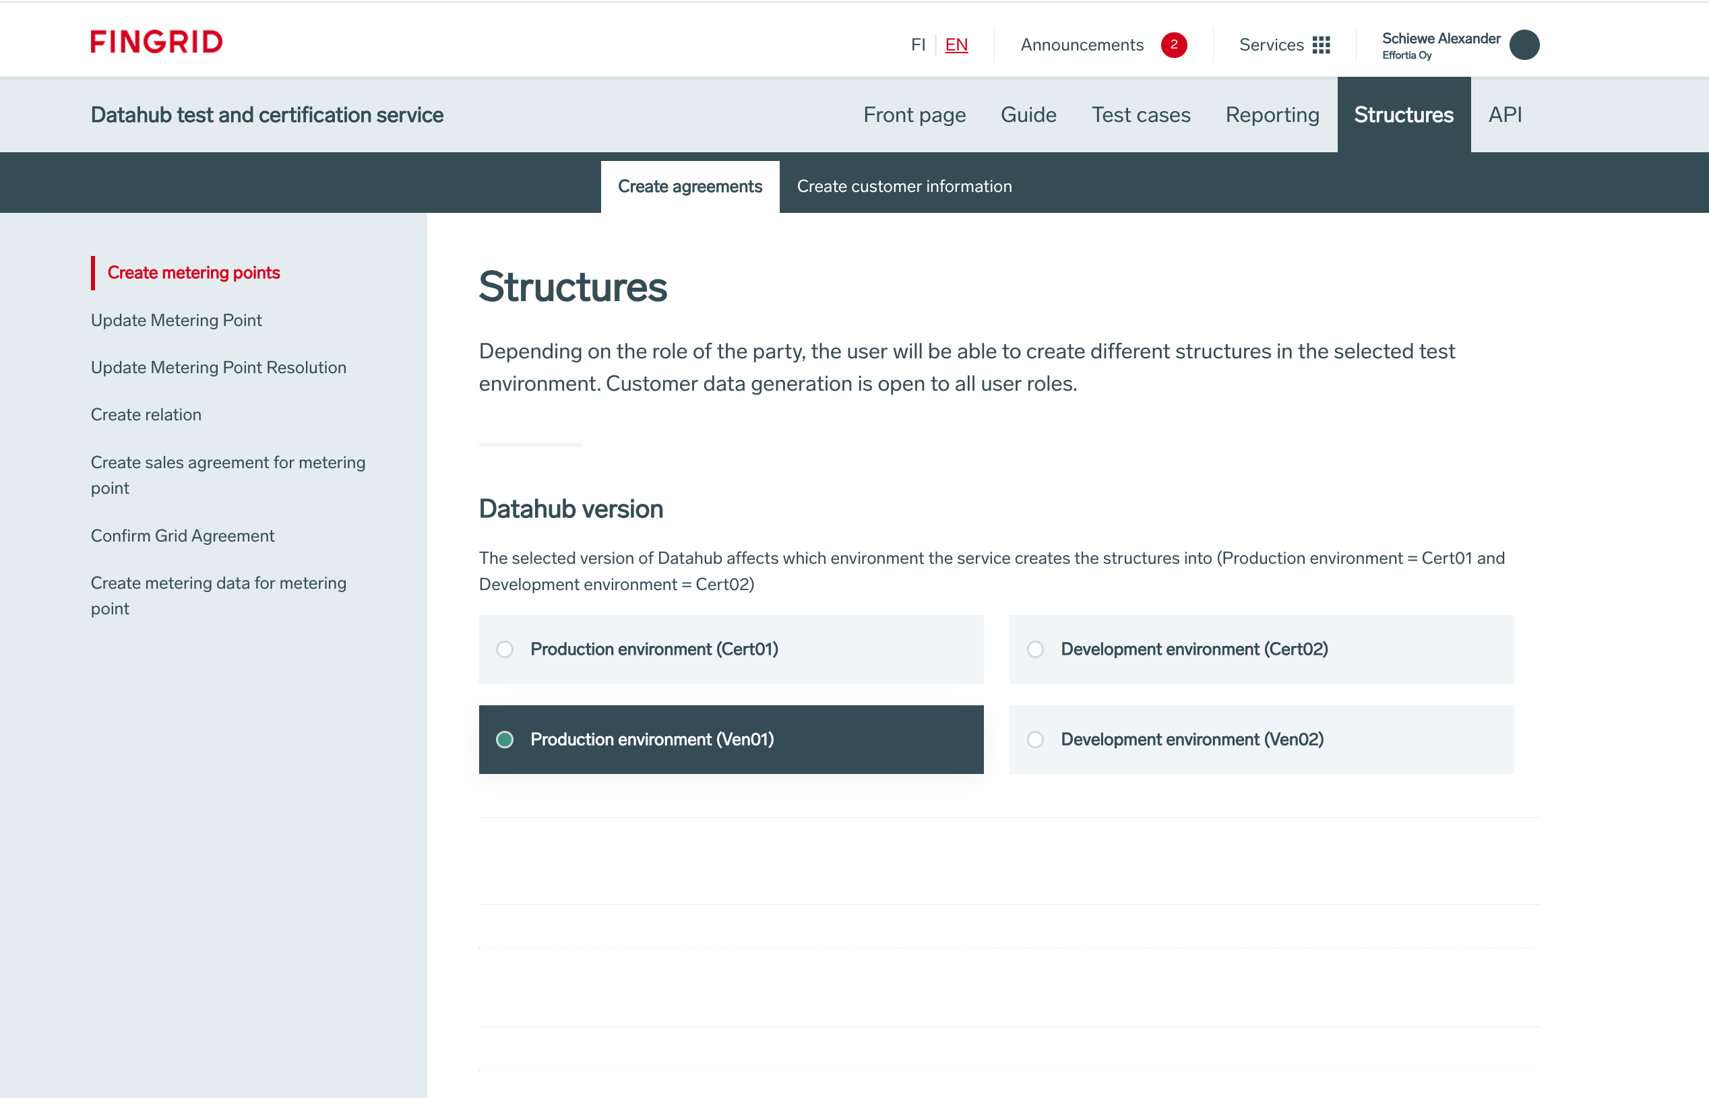
Task: Click the Datahub version heading
Action: (x=571, y=509)
